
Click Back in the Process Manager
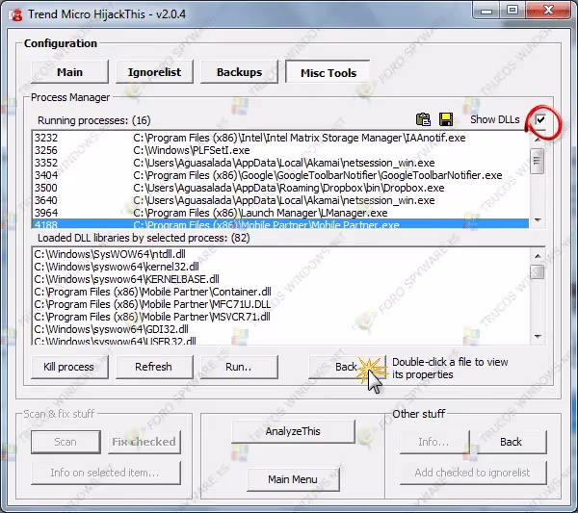pos(347,367)
